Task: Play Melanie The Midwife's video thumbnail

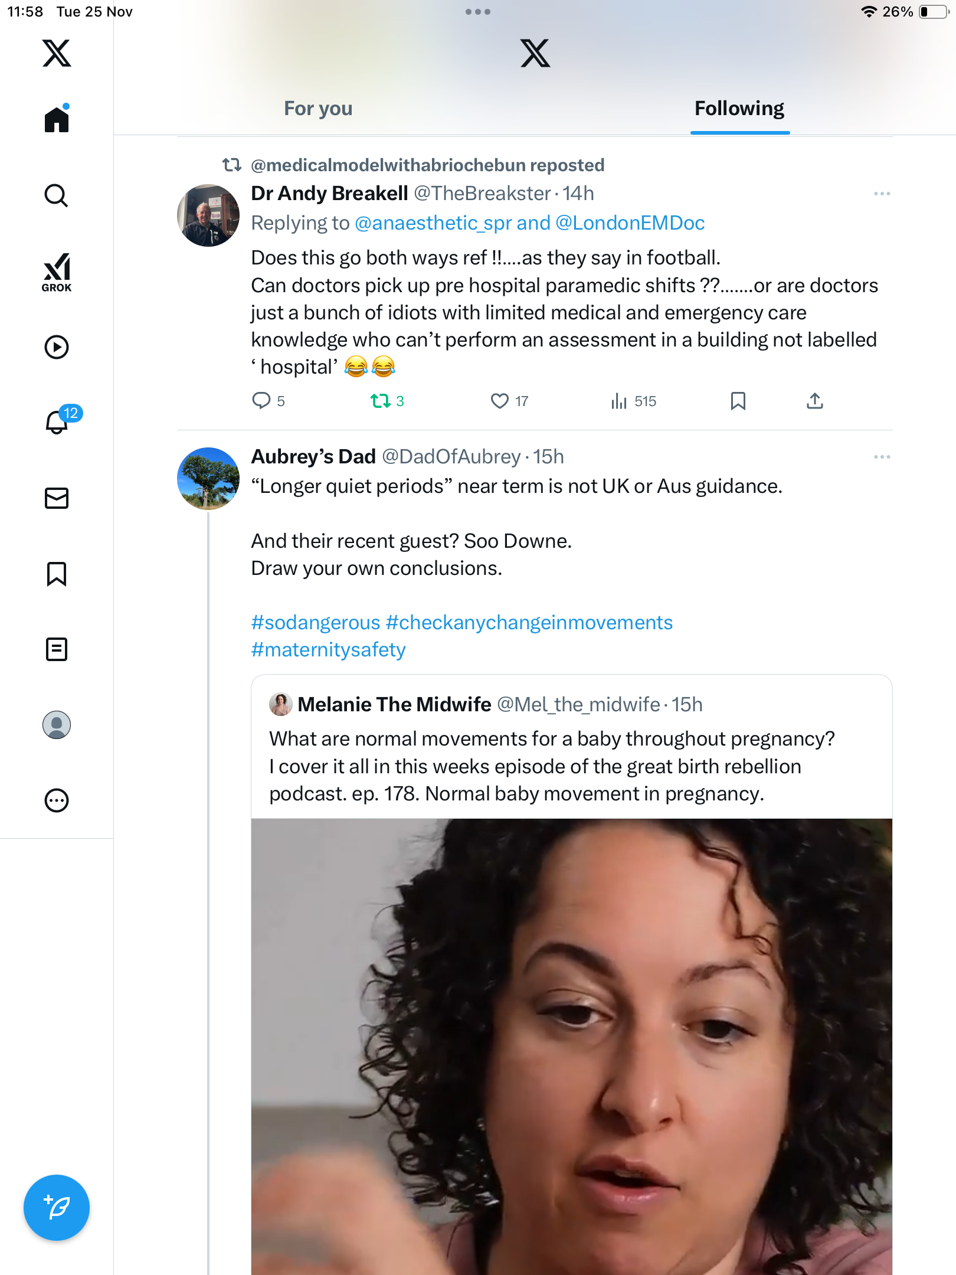Action: coord(571,1045)
